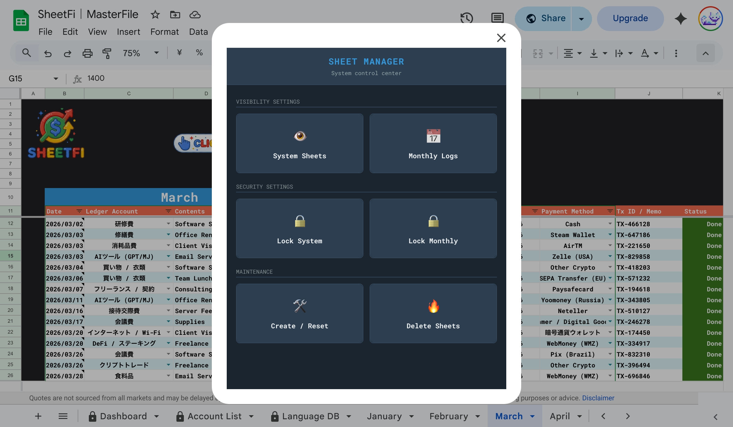Toggle System Sheets visibility eye tile

(299, 143)
